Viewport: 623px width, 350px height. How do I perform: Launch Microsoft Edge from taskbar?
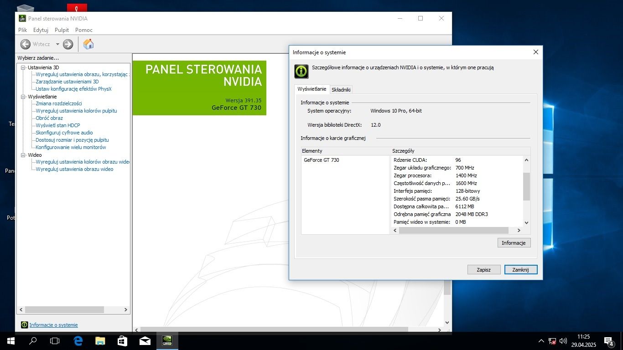point(78,341)
